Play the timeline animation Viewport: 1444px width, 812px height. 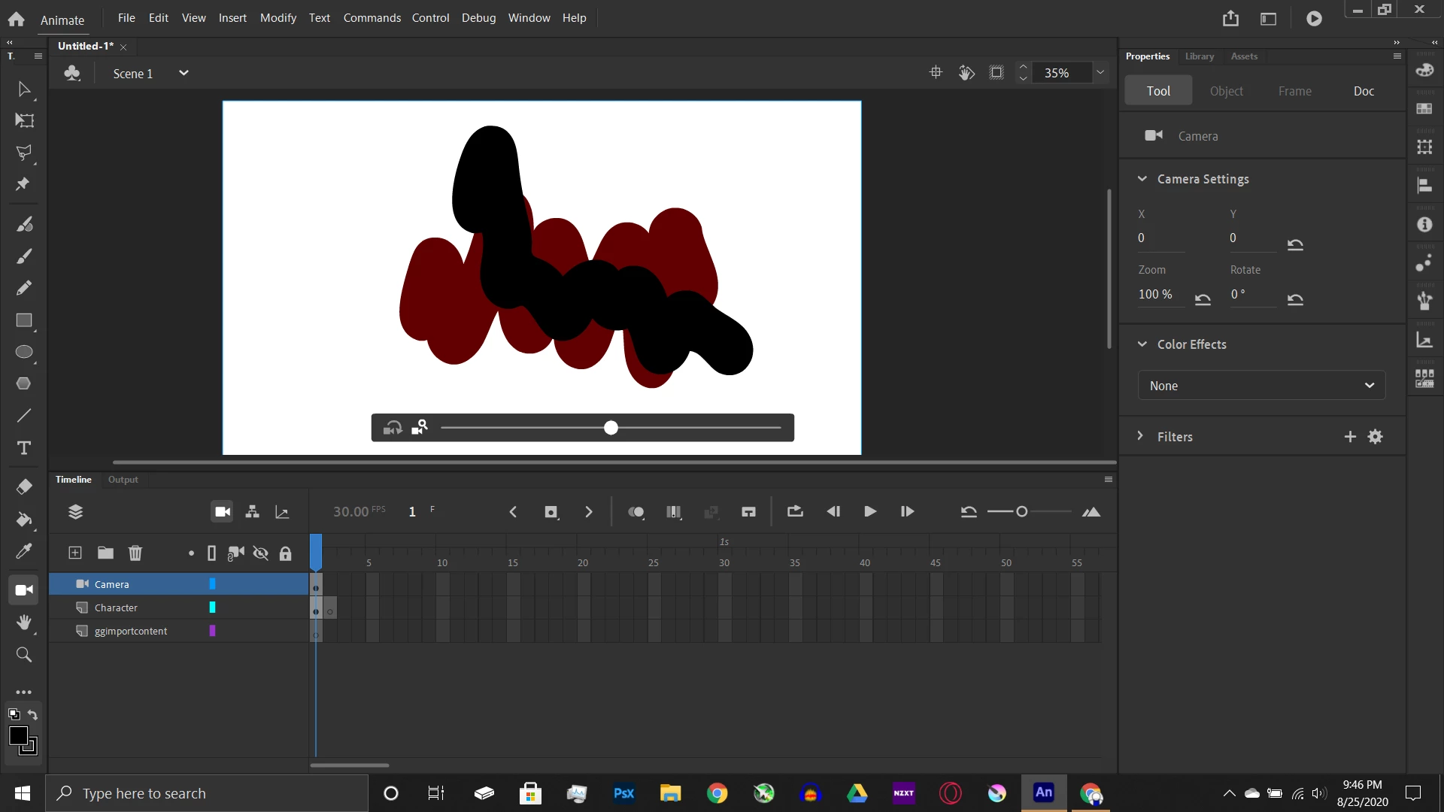(x=869, y=512)
